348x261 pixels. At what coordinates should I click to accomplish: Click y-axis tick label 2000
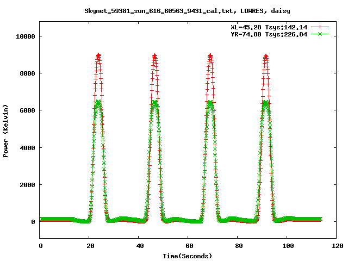pyautogui.click(x=28, y=185)
